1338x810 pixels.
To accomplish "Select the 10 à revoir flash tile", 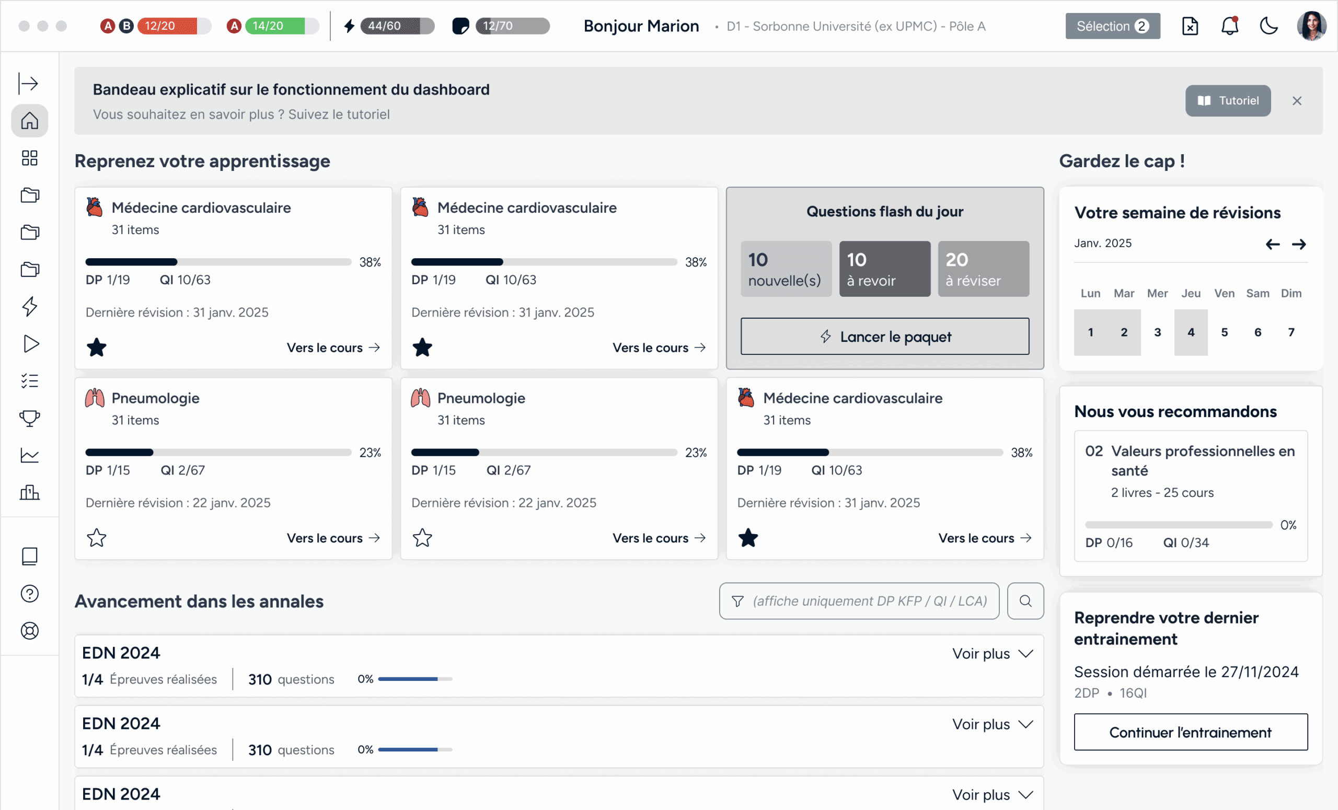I will [885, 269].
